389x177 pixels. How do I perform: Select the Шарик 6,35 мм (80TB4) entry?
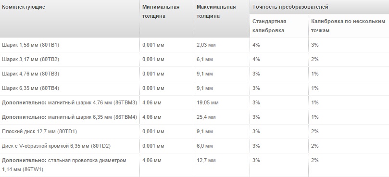tap(30, 88)
